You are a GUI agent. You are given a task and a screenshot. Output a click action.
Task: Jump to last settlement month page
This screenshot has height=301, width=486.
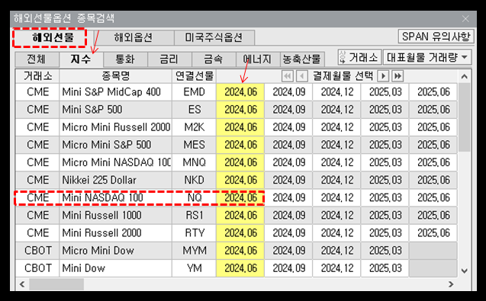coord(397,76)
